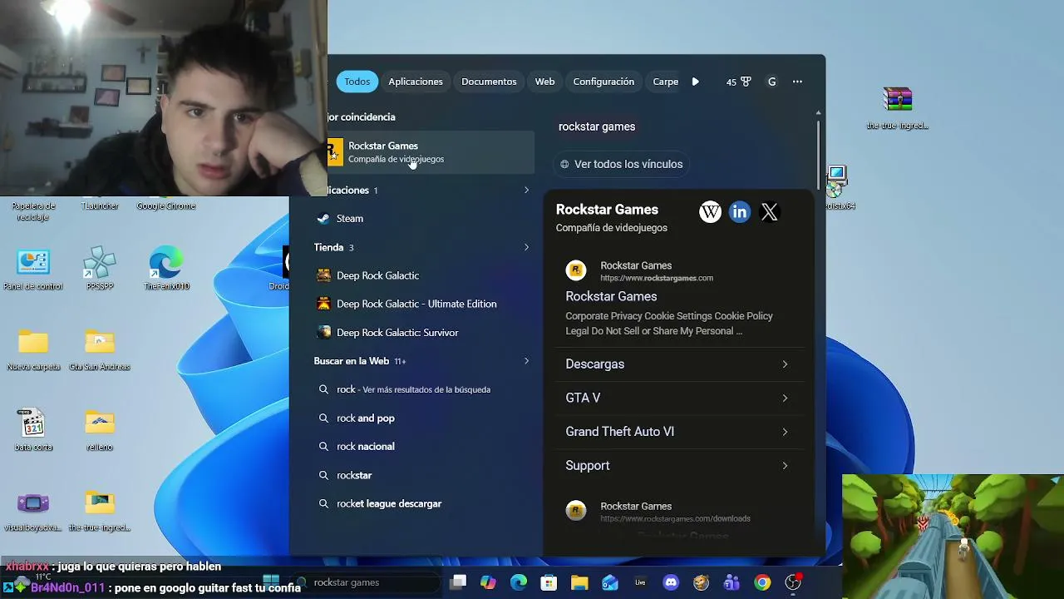The image size is (1064, 599).
Task: Switch to the Configuración filter tab
Action: [x=603, y=82]
